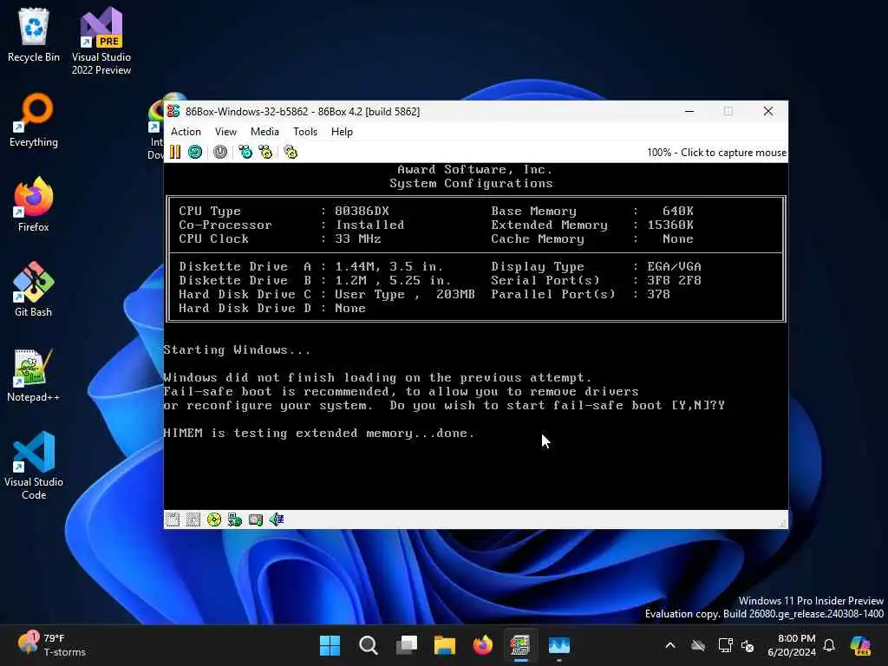Click the 'Award Software, Inc.' heading
Viewport: 888px width, 666px height.
[474, 169]
